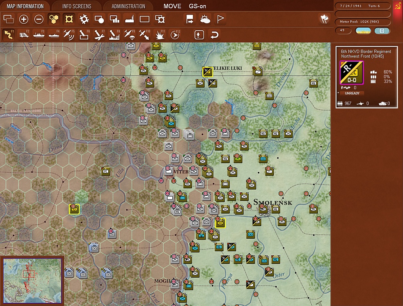Zoom in the map with plus icon

pos(24,19)
